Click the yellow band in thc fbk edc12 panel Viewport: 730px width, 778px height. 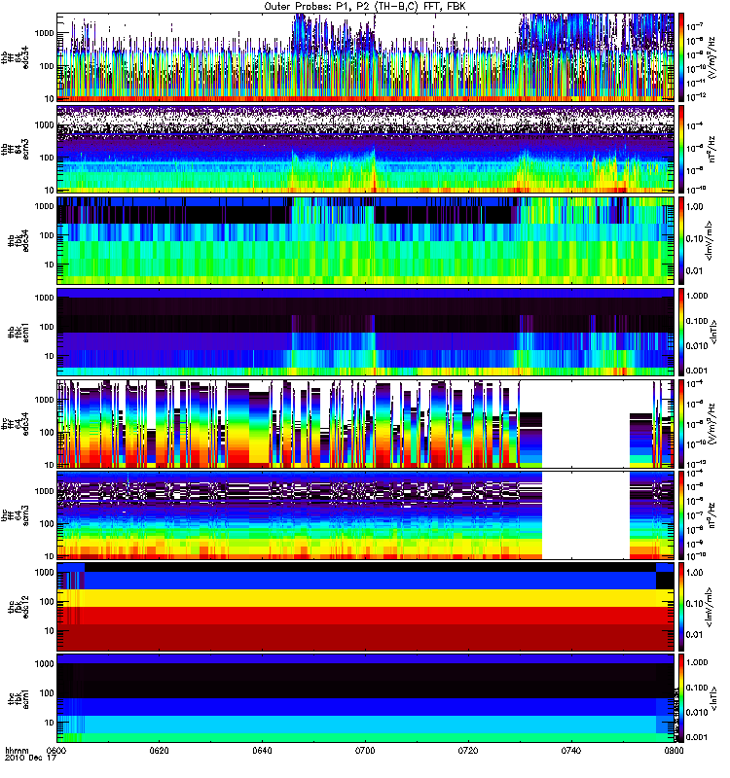pyautogui.click(x=366, y=598)
